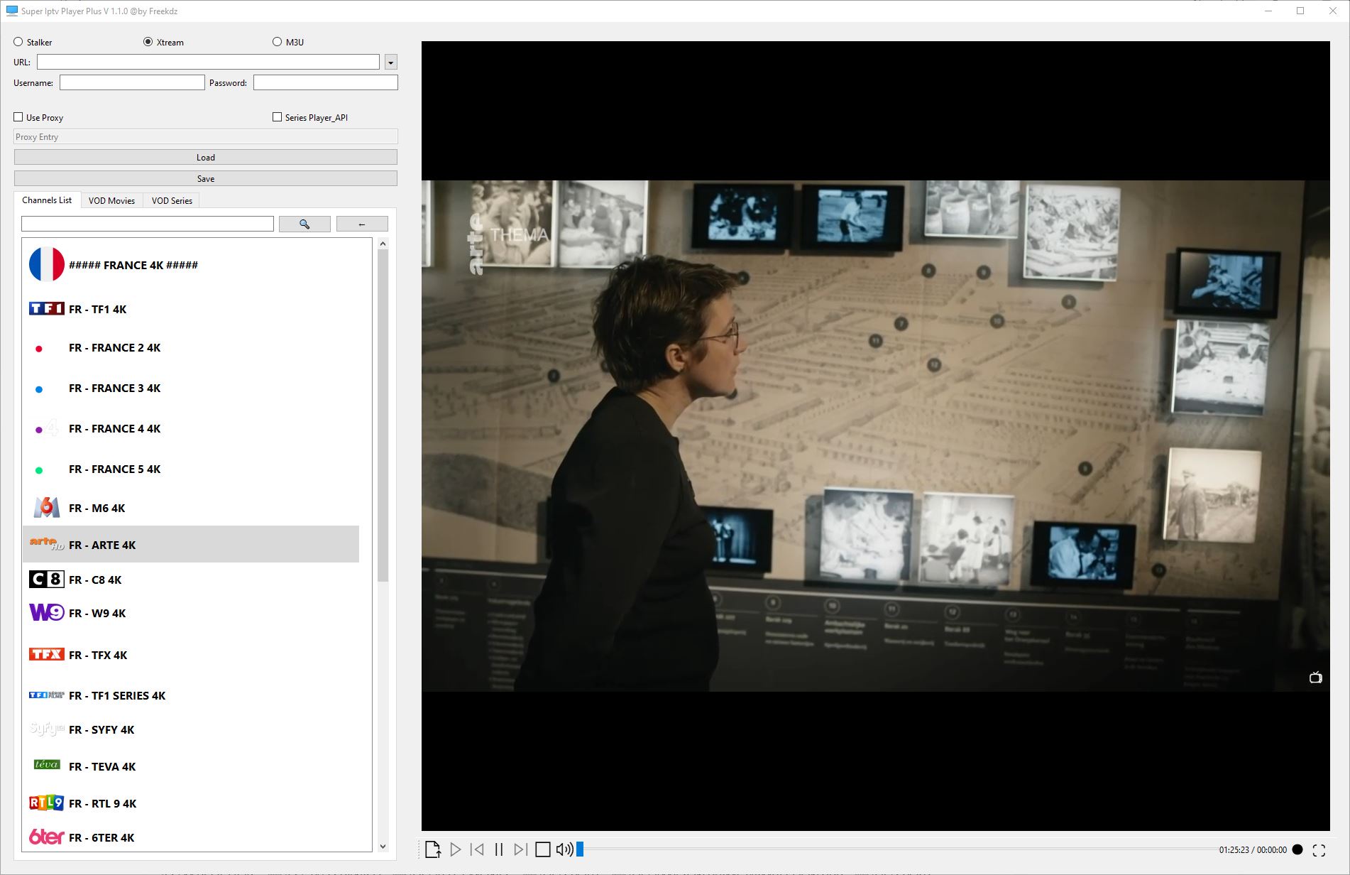Image resolution: width=1350 pixels, height=875 pixels.
Task: Click channel list scroll down arrow
Action: 383,846
